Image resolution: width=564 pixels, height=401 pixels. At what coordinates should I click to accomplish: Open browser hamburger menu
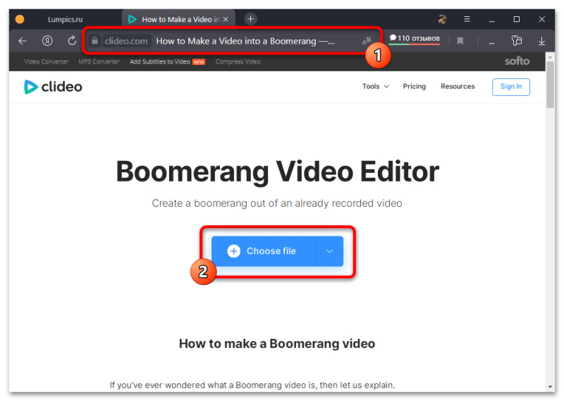coord(467,19)
